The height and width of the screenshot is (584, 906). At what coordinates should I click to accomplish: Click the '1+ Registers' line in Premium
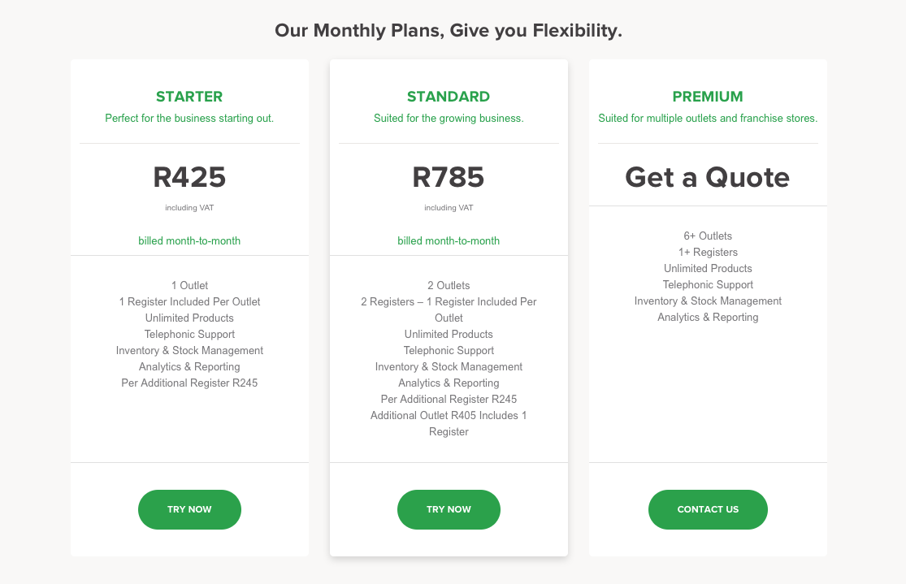point(708,252)
